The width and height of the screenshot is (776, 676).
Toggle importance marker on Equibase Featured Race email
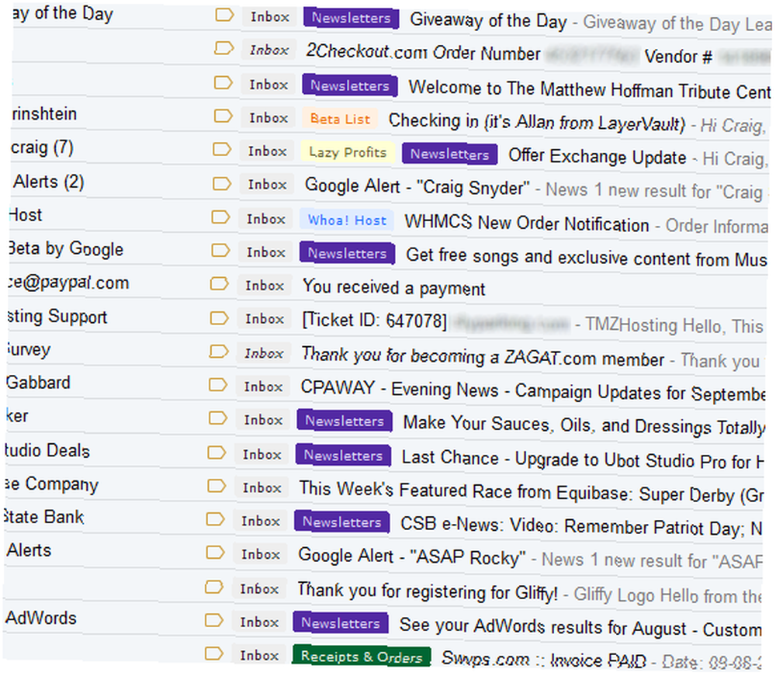pyautogui.click(x=217, y=486)
